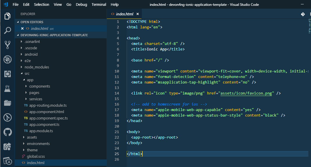Open the Live Share arrow icon
The image size is (311, 167).
[8, 147]
